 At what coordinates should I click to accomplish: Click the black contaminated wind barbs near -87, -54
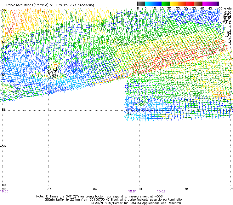tap(53, 73)
